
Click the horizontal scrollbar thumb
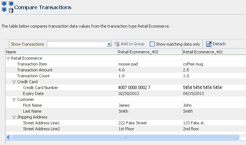click(x=125, y=137)
